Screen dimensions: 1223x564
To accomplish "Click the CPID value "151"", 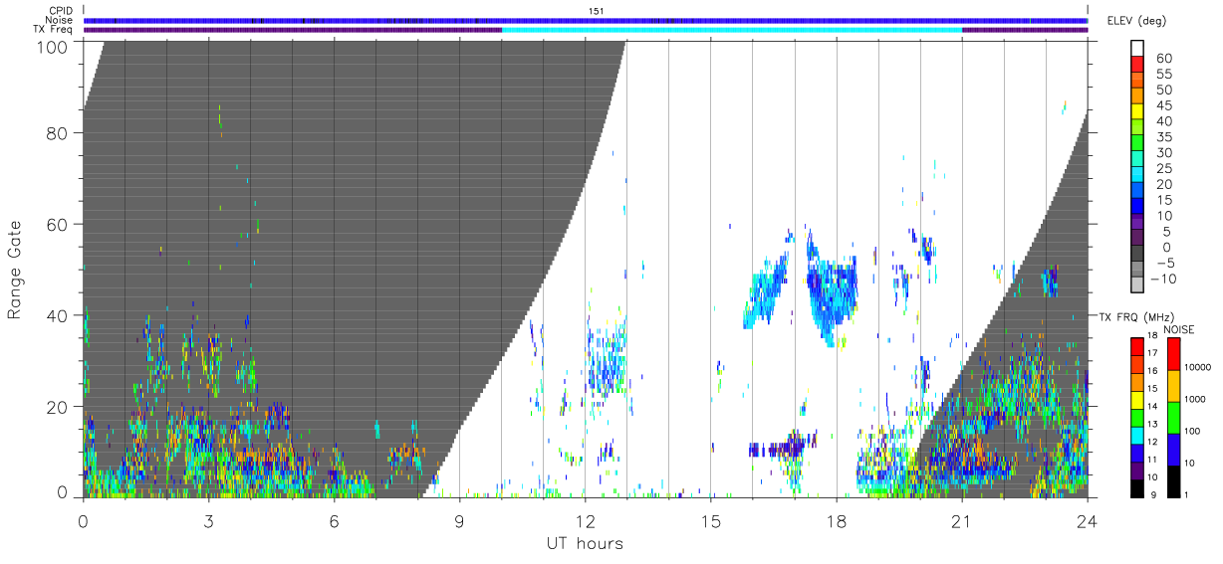I will pyautogui.click(x=598, y=11).
